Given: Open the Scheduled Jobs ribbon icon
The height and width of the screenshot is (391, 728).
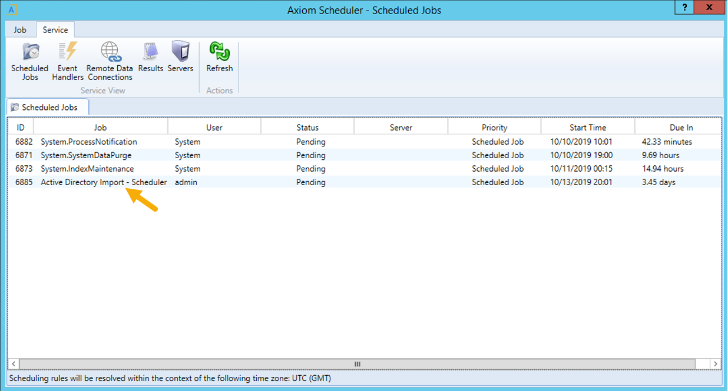Looking at the screenshot, I should [30, 61].
